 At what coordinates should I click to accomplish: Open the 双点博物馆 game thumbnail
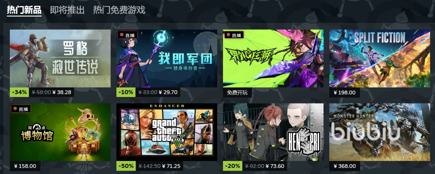60,132
